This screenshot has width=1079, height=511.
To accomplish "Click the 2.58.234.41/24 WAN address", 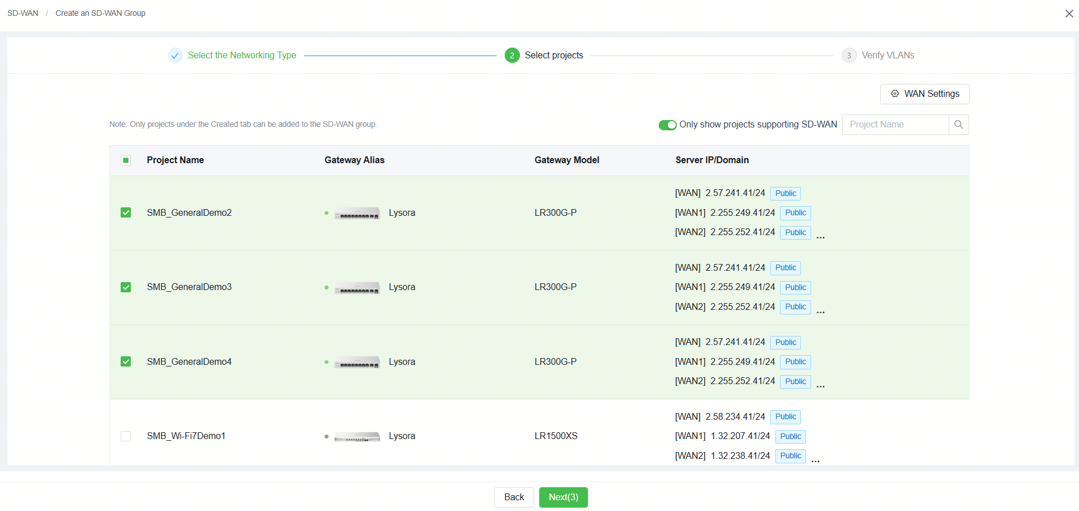I will [x=735, y=417].
